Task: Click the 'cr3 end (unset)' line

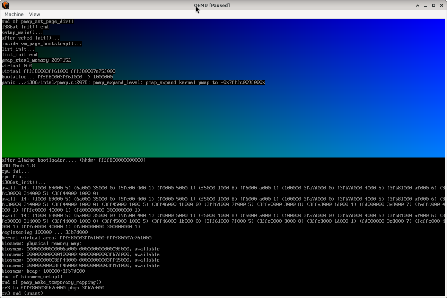Action: (23, 293)
